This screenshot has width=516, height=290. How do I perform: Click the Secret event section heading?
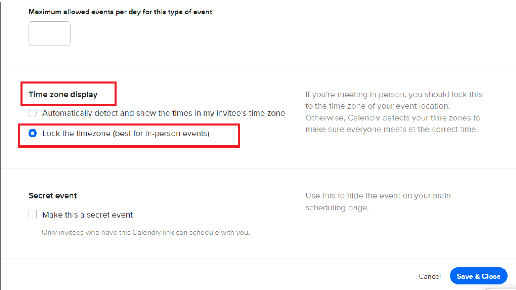pyautogui.click(x=53, y=196)
